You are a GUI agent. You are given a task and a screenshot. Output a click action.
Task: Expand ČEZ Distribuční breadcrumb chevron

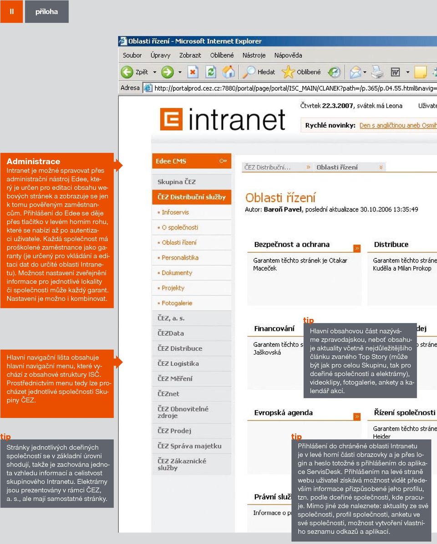[x=309, y=167]
